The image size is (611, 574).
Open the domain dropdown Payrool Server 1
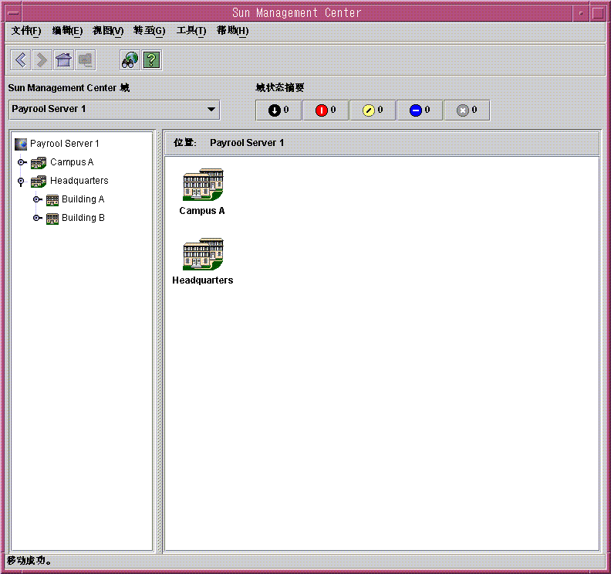coord(114,110)
